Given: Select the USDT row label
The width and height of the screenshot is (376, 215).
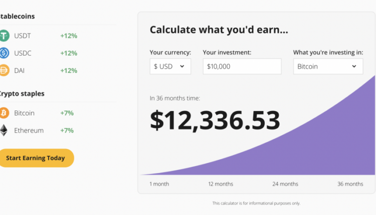Looking at the screenshot, I should [23, 35].
